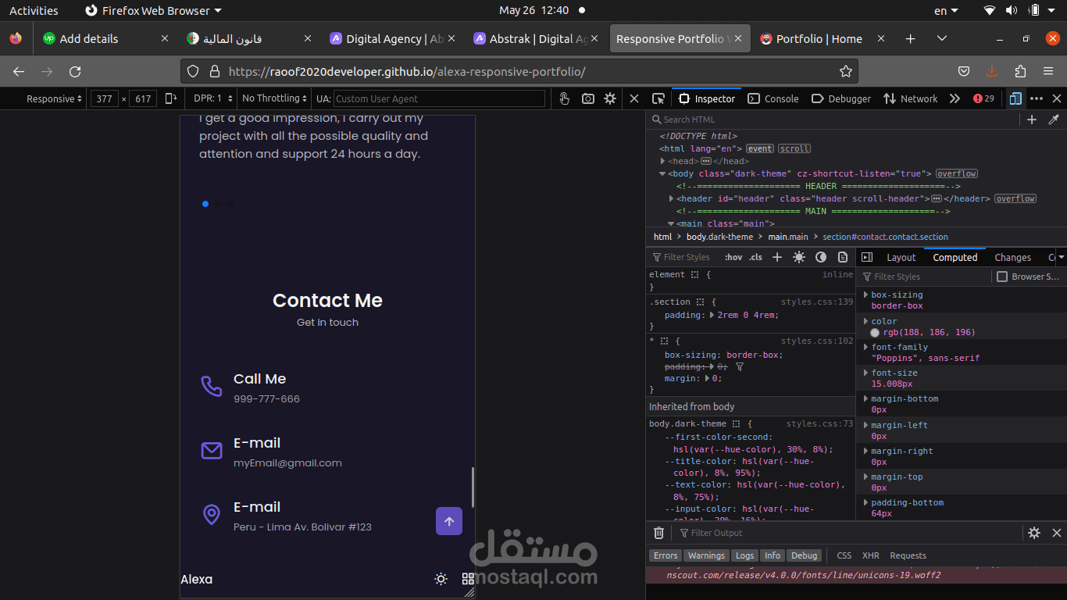Click the event badge on html node

coord(759,148)
